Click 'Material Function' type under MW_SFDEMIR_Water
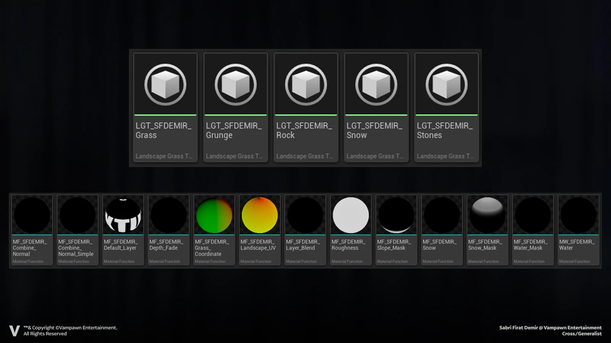The width and height of the screenshot is (611, 343). [x=574, y=261]
